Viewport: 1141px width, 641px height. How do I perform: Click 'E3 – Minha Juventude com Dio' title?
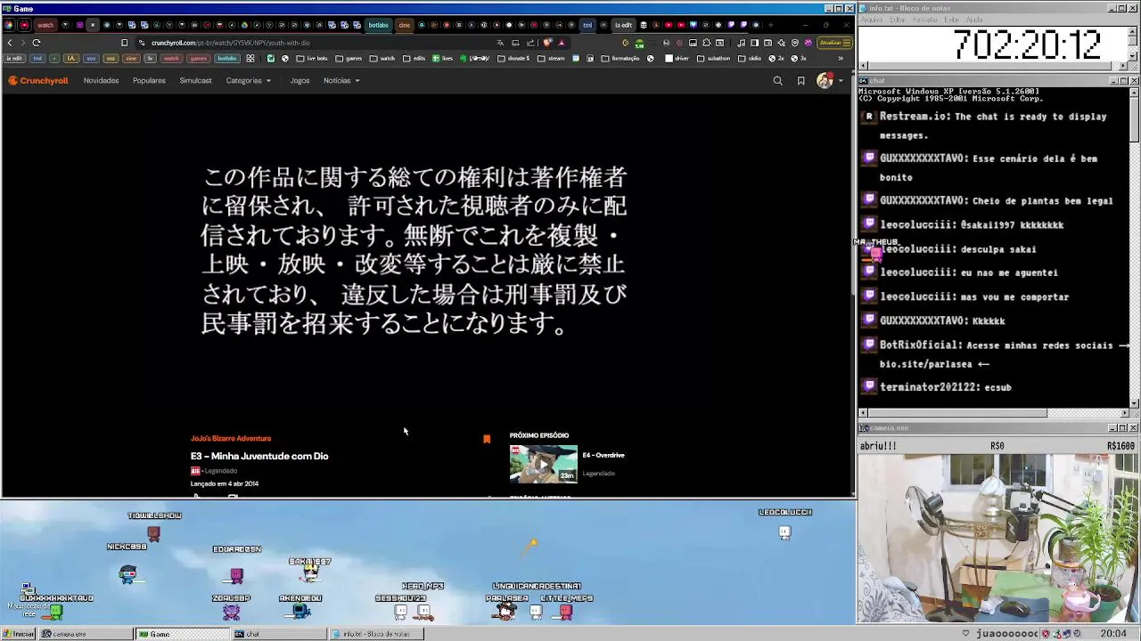coord(259,456)
